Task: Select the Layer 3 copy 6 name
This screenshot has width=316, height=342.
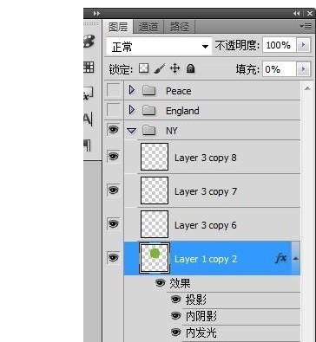Action: pos(206,225)
